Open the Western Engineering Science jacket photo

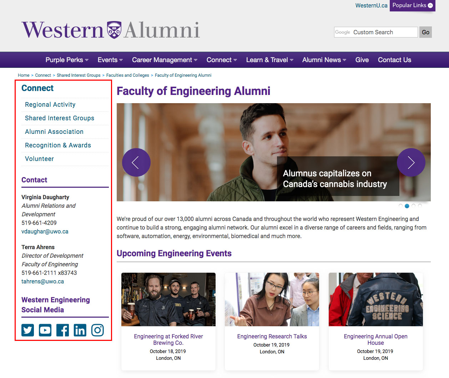[x=376, y=299]
